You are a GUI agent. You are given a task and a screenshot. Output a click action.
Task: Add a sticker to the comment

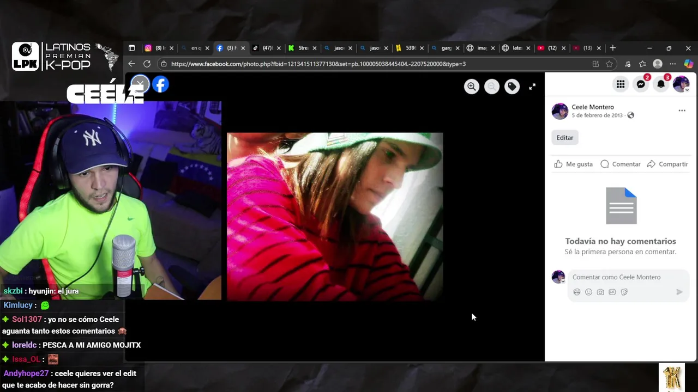[624, 292]
